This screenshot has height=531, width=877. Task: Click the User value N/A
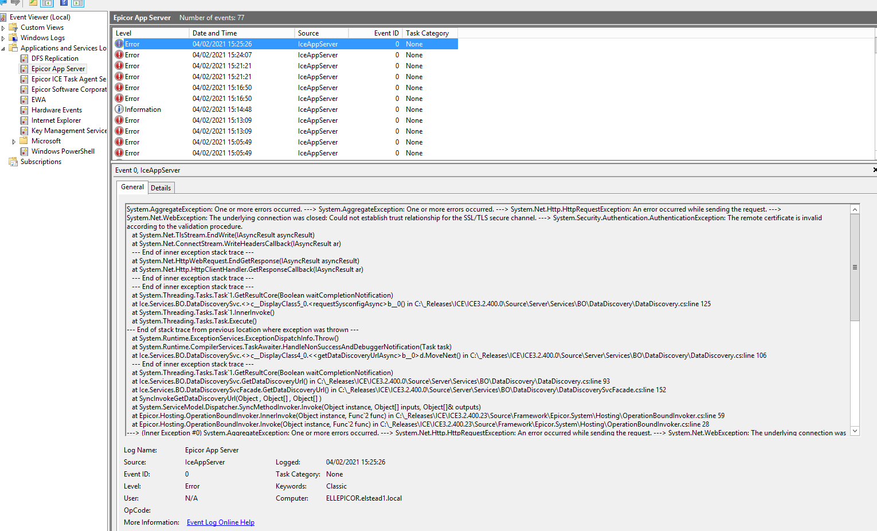coord(191,498)
